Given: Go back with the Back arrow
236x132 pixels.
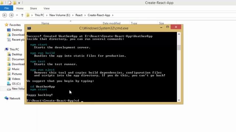Looking at the screenshot, I should [x=4, y=15].
